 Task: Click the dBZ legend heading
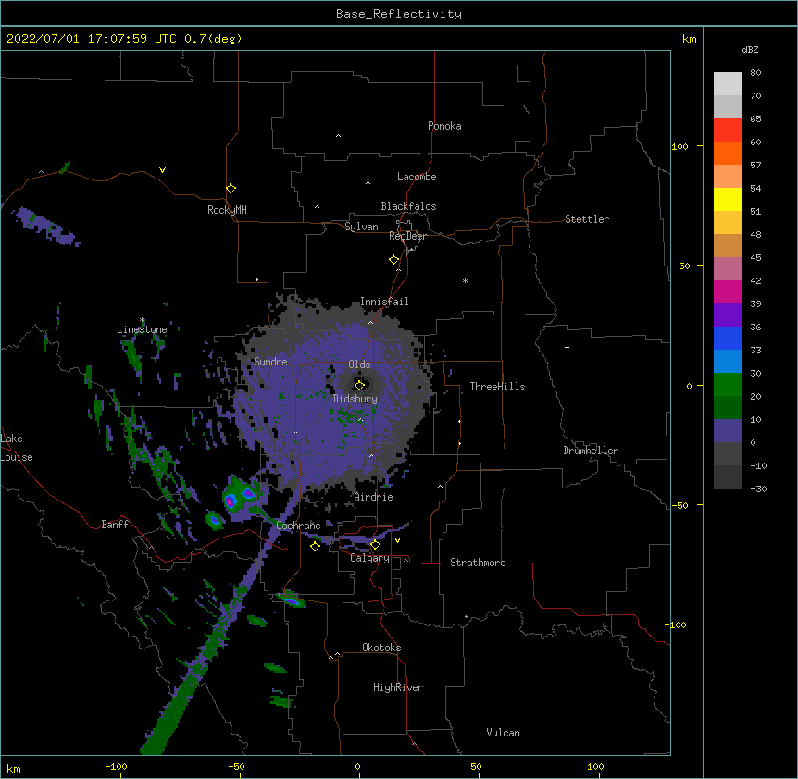tap(750, 49)
